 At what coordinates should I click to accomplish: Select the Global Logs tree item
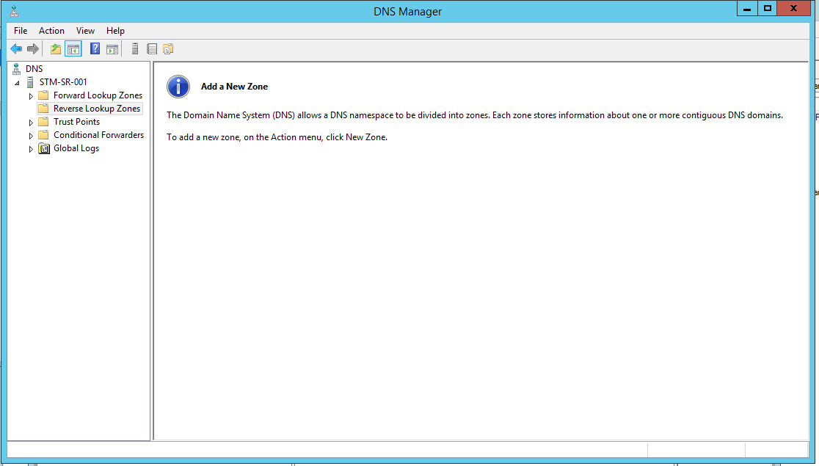tap(76, 148)
